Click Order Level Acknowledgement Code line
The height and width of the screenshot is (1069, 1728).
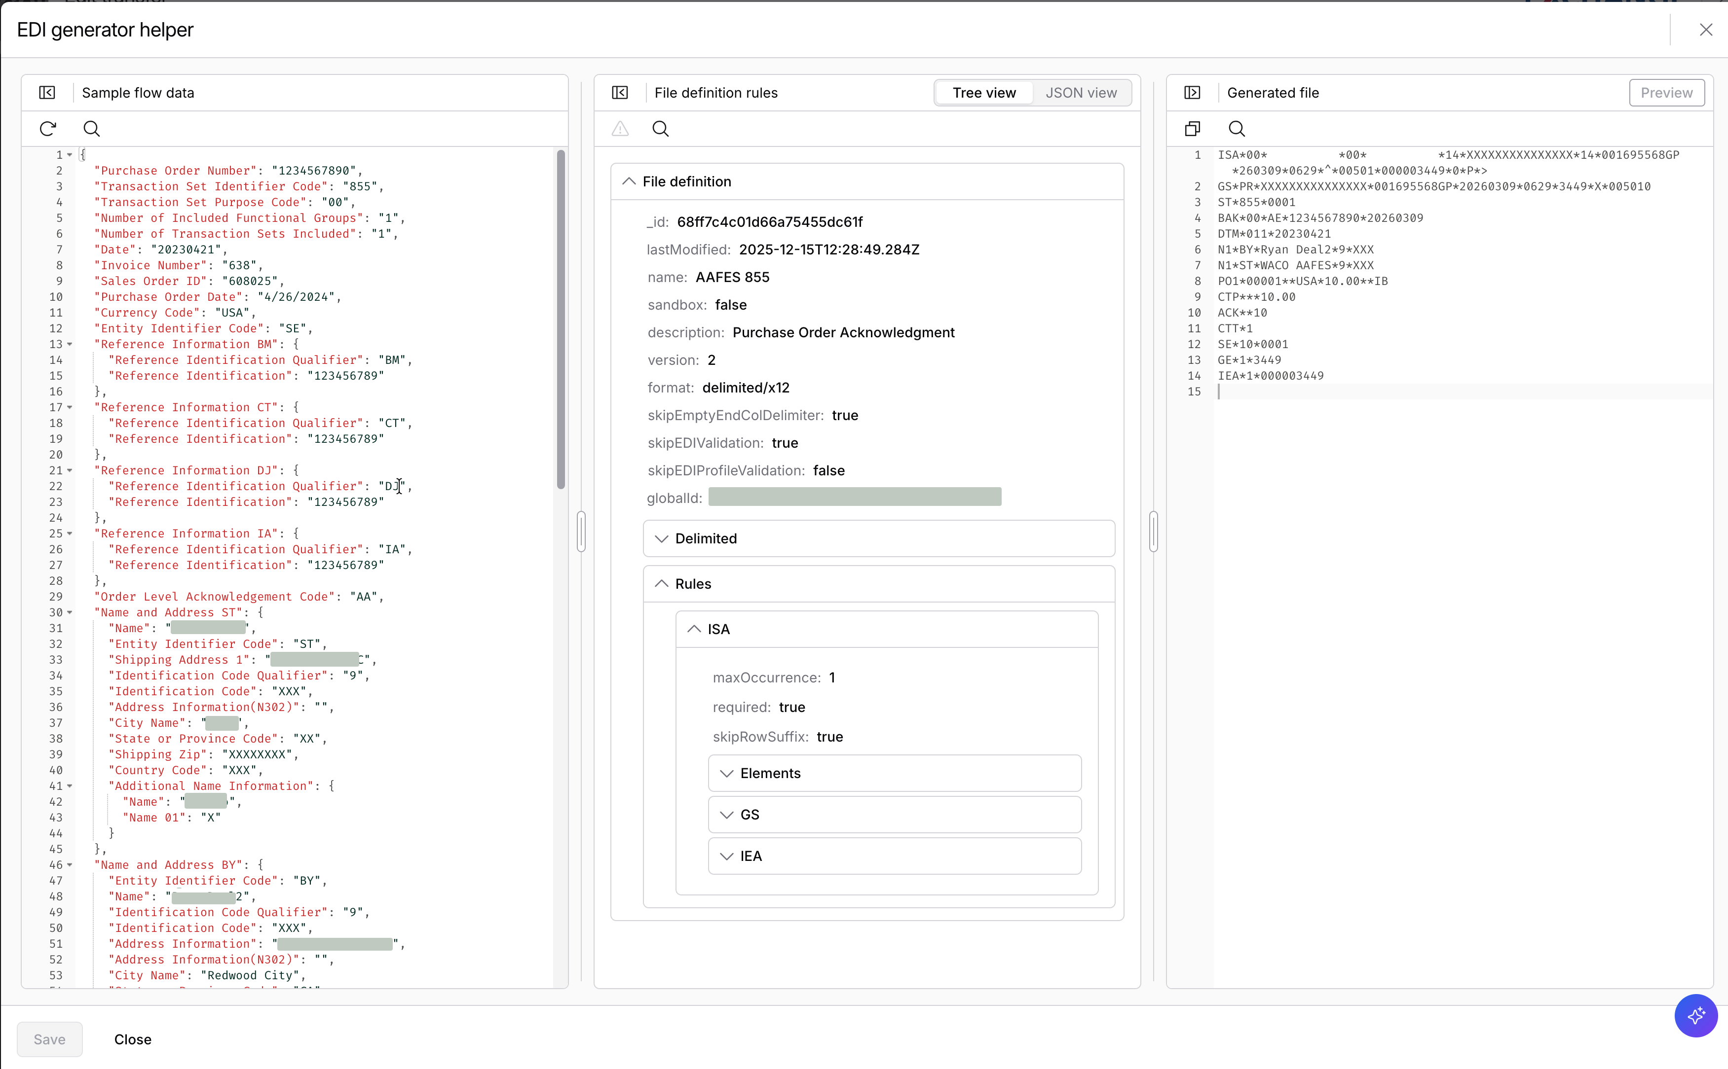pyautogui.click(x=238, y=597)
